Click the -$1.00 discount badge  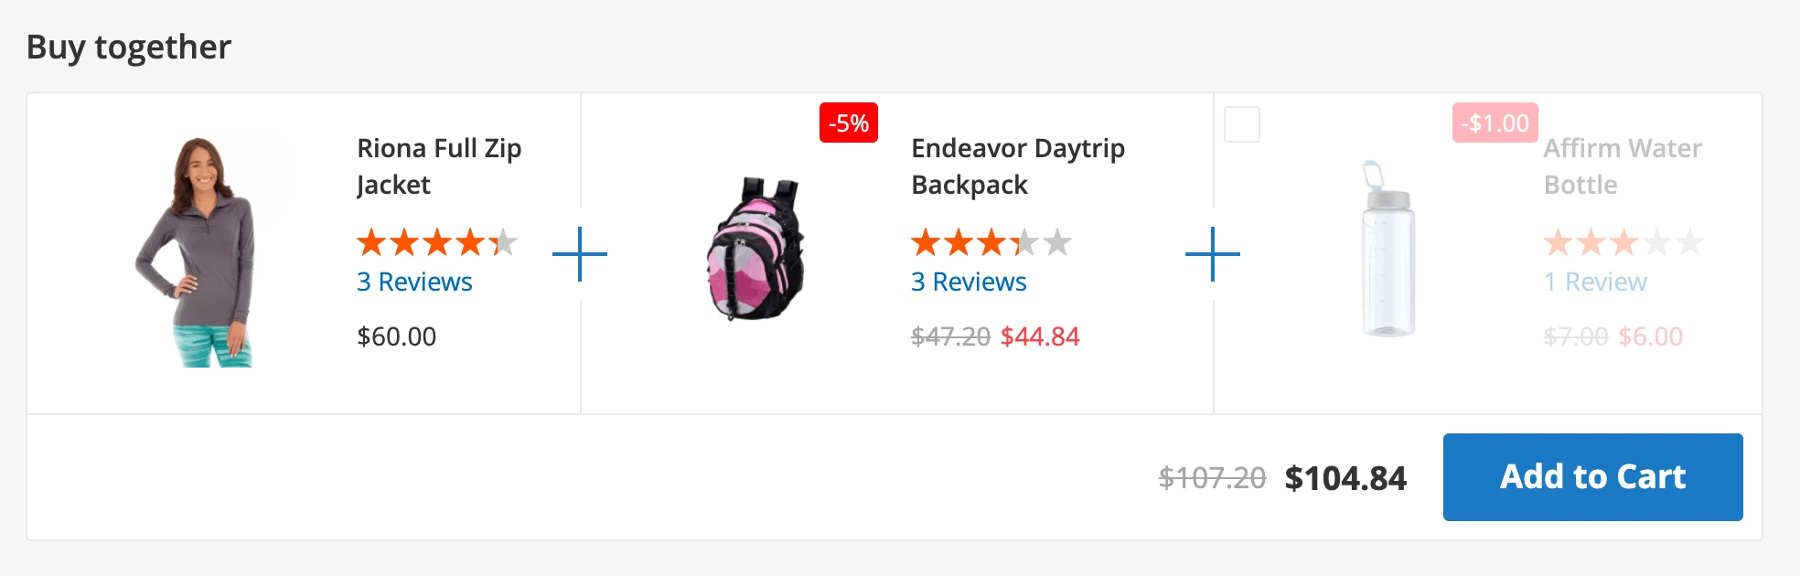pos(1496,122)
